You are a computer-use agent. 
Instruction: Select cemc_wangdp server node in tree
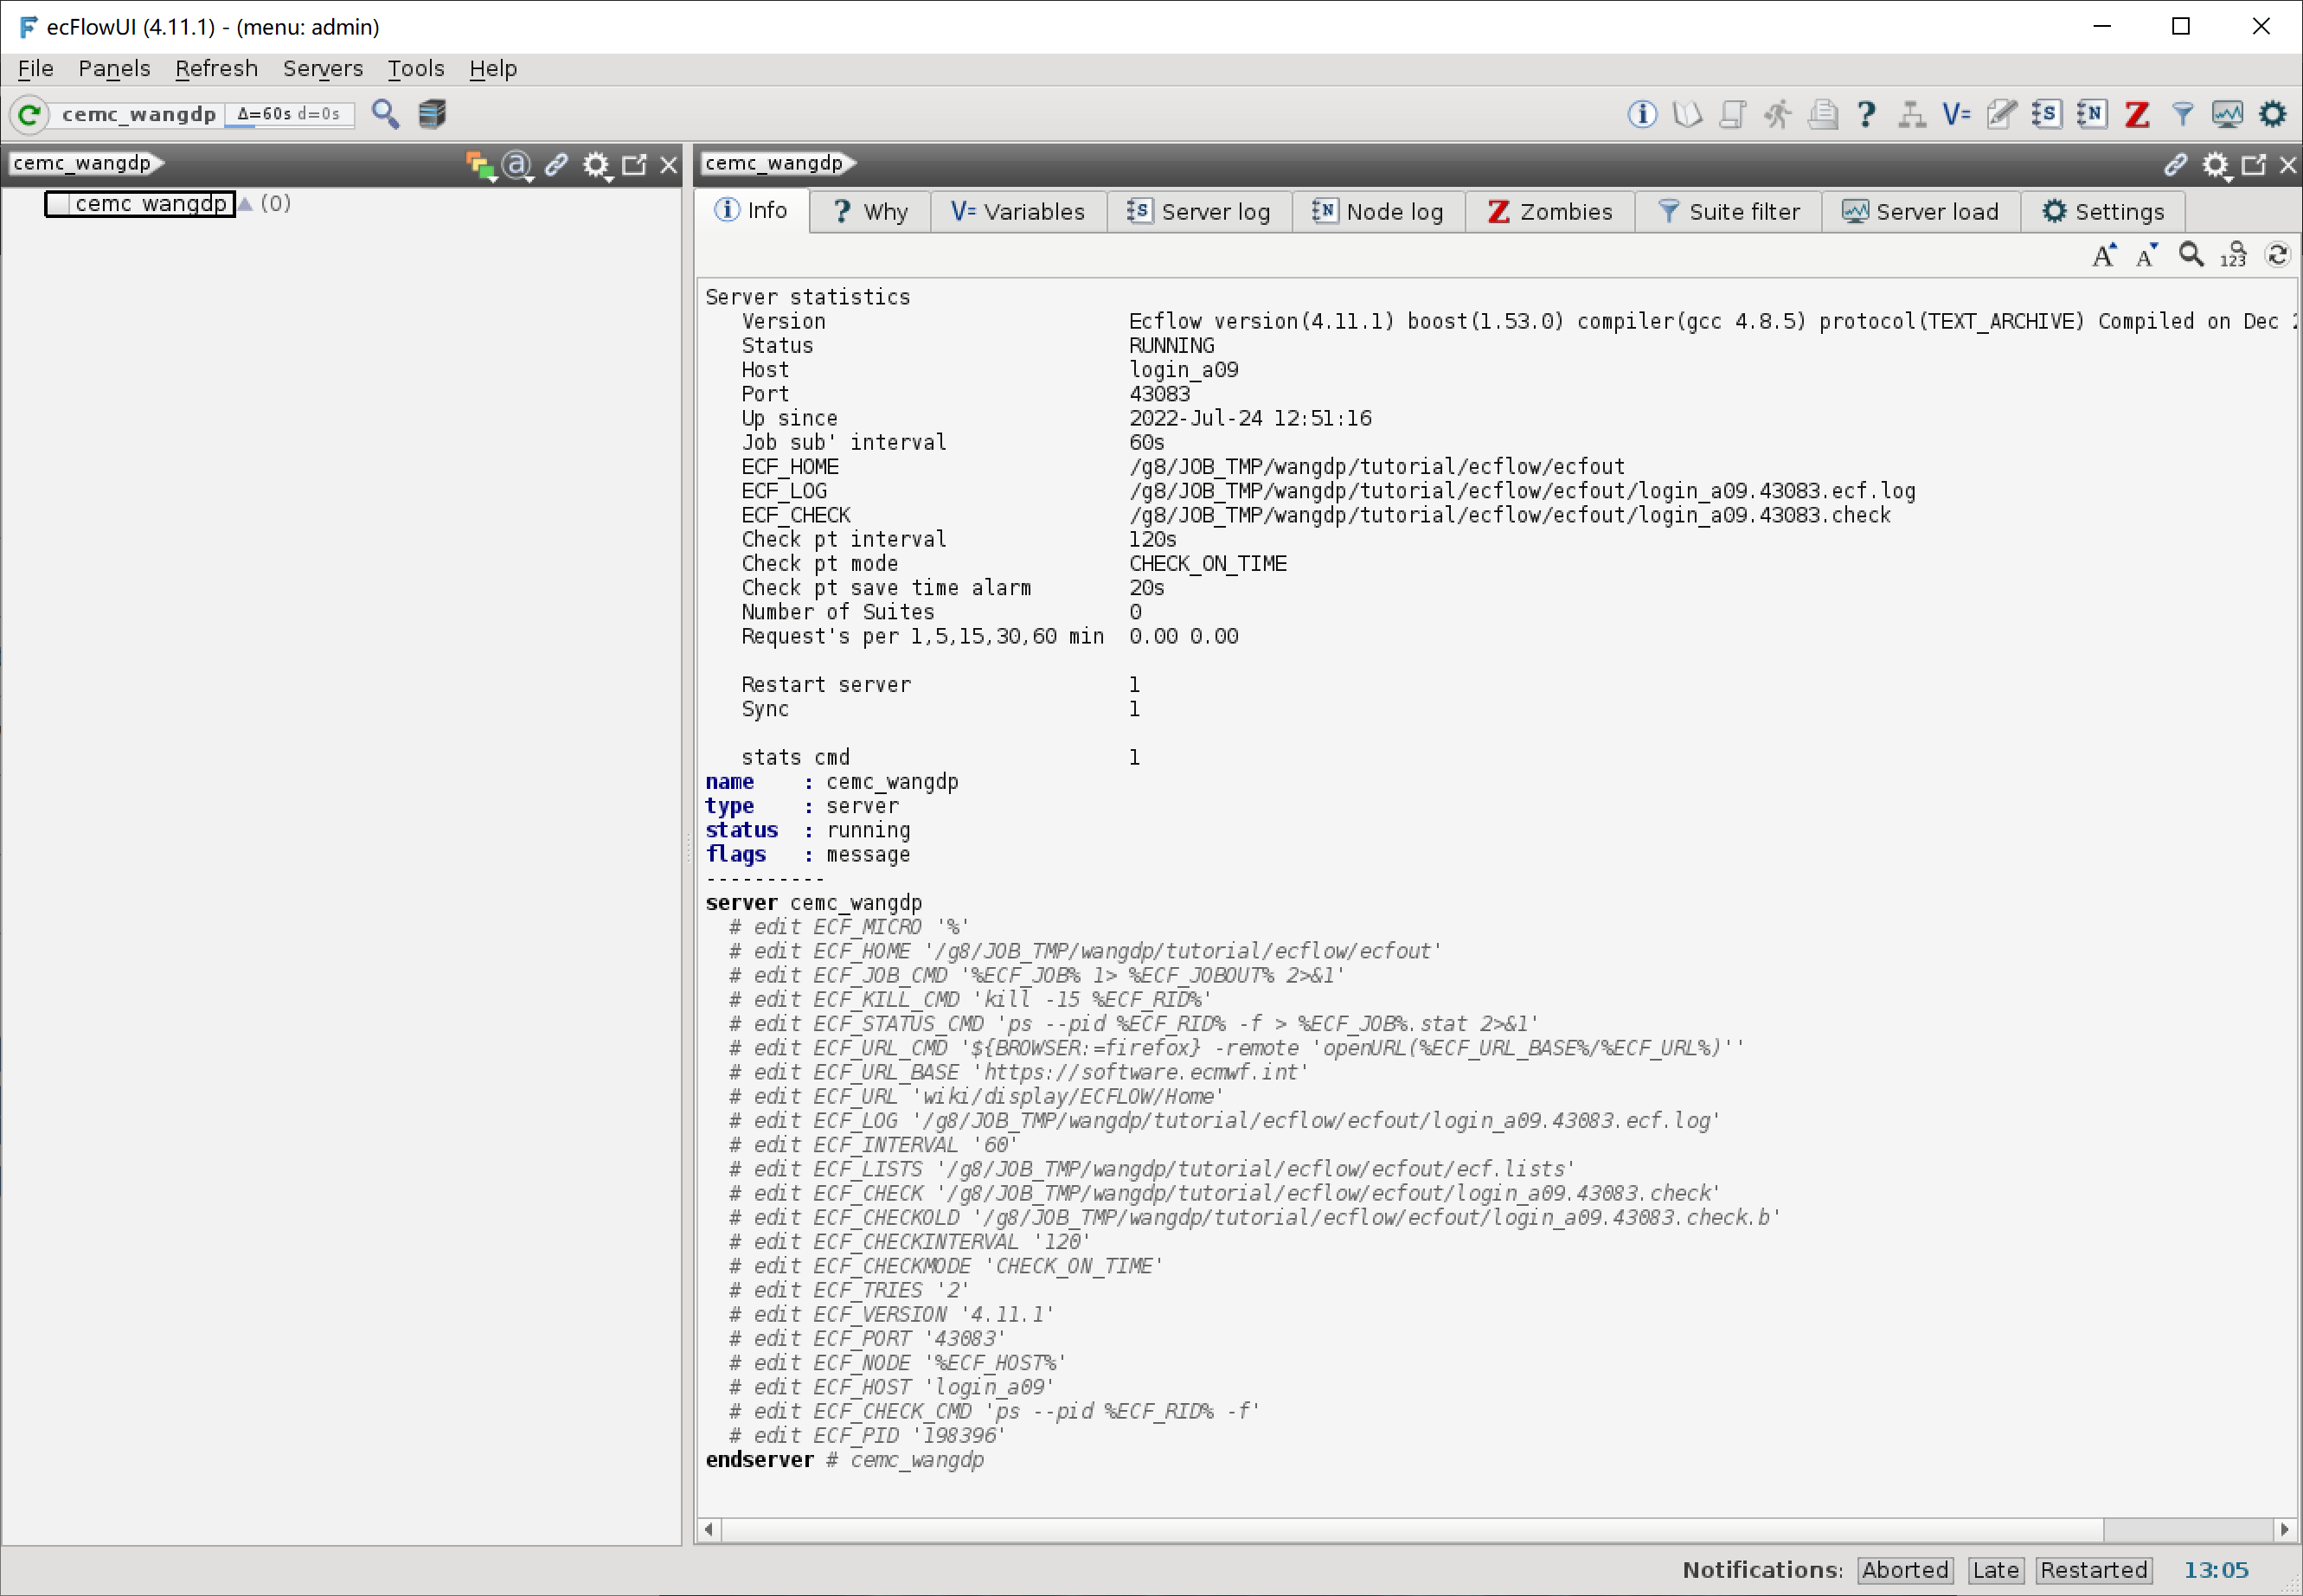click(x=139, y=204)
